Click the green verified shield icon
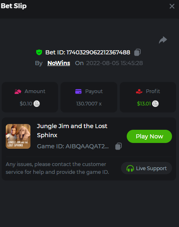 point(39,52)
